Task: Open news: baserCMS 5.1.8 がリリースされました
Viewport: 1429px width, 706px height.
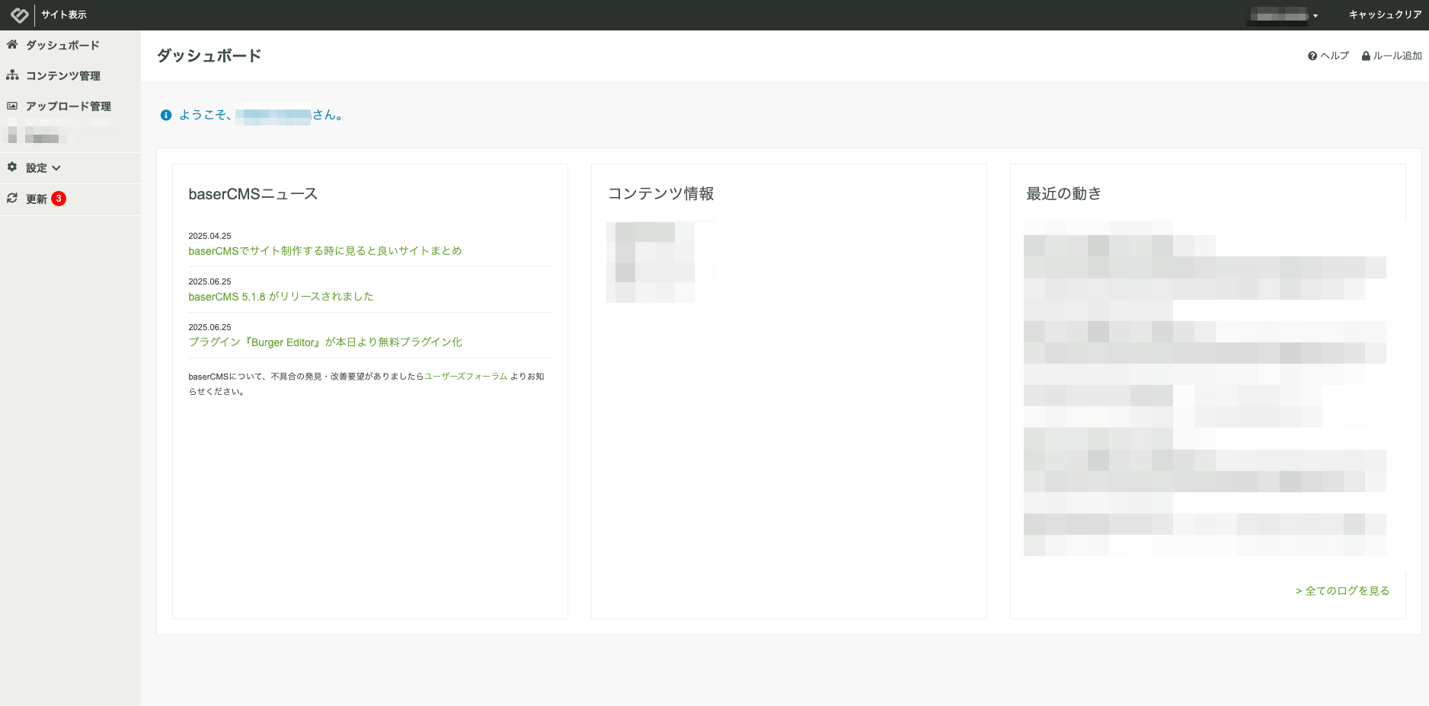Action: [281, 297]
